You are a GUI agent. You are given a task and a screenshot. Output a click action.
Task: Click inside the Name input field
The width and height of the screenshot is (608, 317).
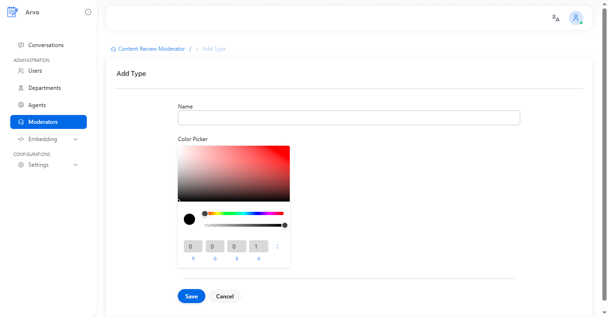click(349, 118)
